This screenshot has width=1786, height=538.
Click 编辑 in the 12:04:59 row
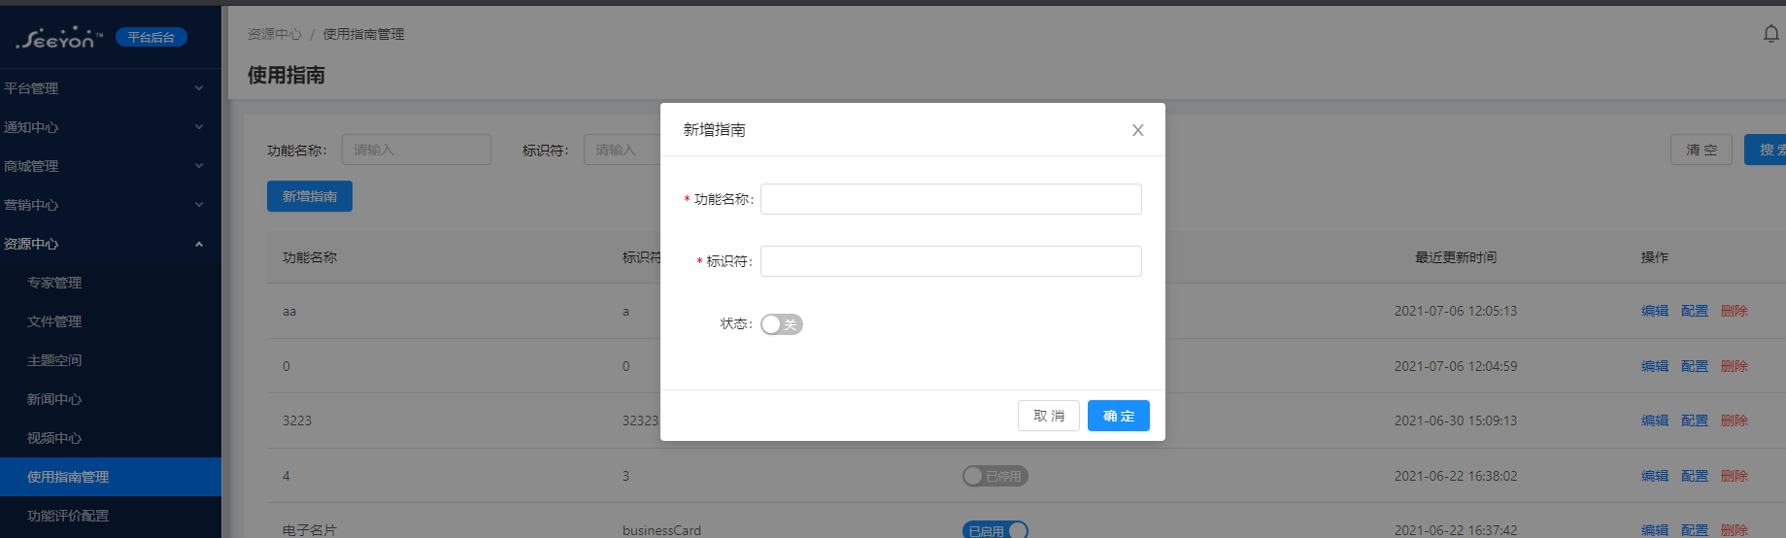[1655, 366]
